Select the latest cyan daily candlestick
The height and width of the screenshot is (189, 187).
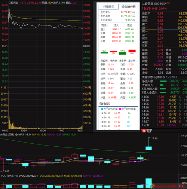pyautogui.click(x=148, y=148)
